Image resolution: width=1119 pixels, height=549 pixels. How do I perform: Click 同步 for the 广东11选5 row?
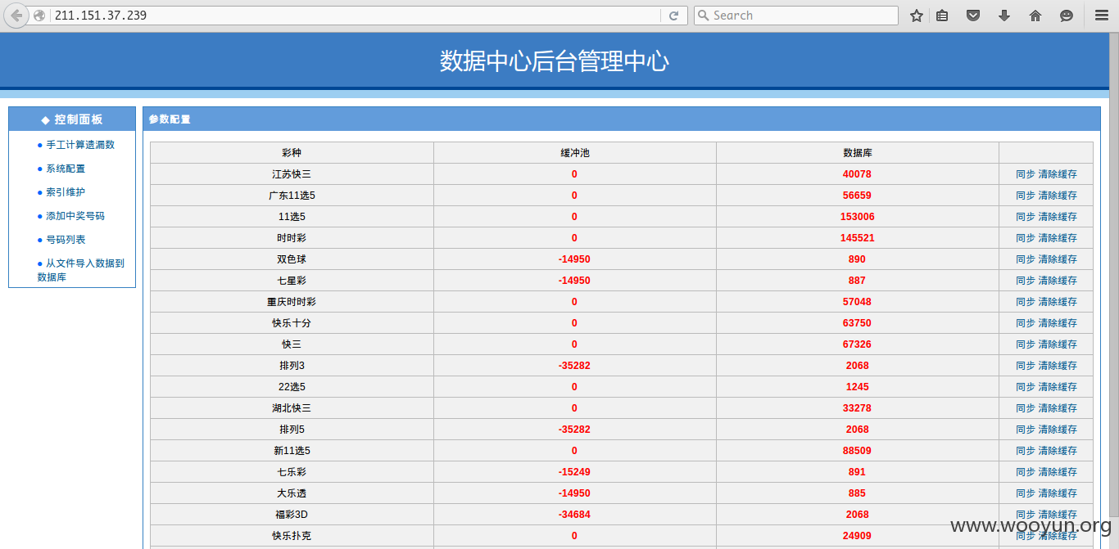(x=1026, y=196)
